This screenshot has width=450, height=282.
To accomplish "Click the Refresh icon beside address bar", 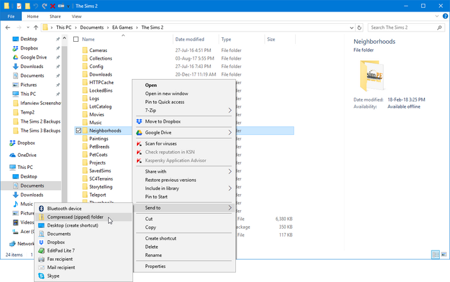I will (359, 28).
